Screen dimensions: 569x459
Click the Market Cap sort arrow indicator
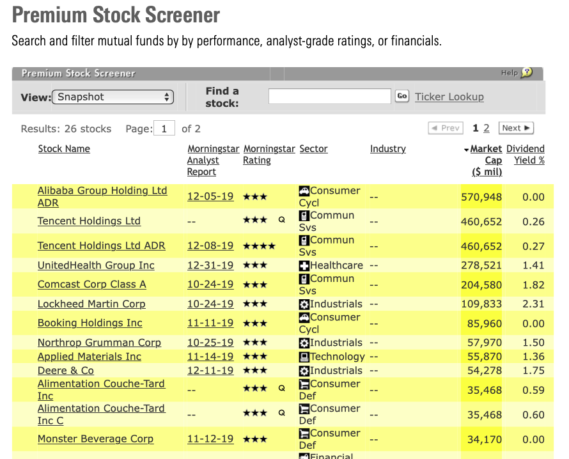pyautogui.click(x=466, y=150)
